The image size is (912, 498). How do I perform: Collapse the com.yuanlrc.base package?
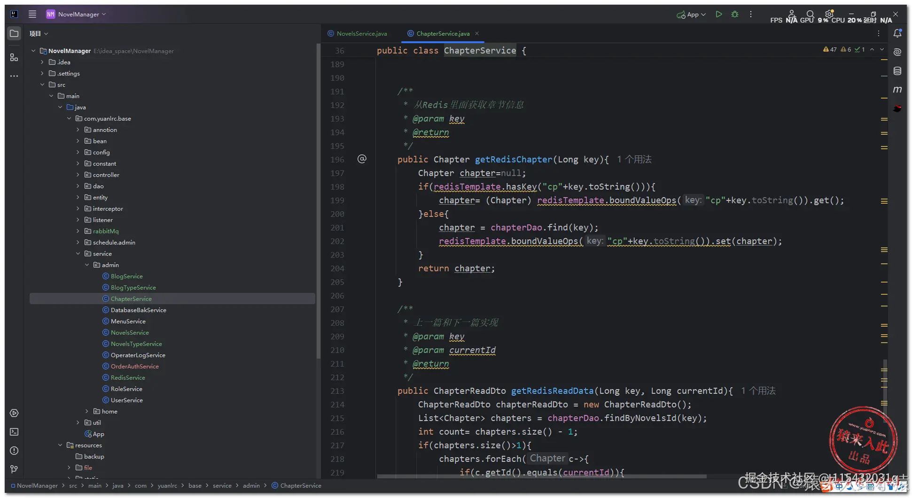69,118
